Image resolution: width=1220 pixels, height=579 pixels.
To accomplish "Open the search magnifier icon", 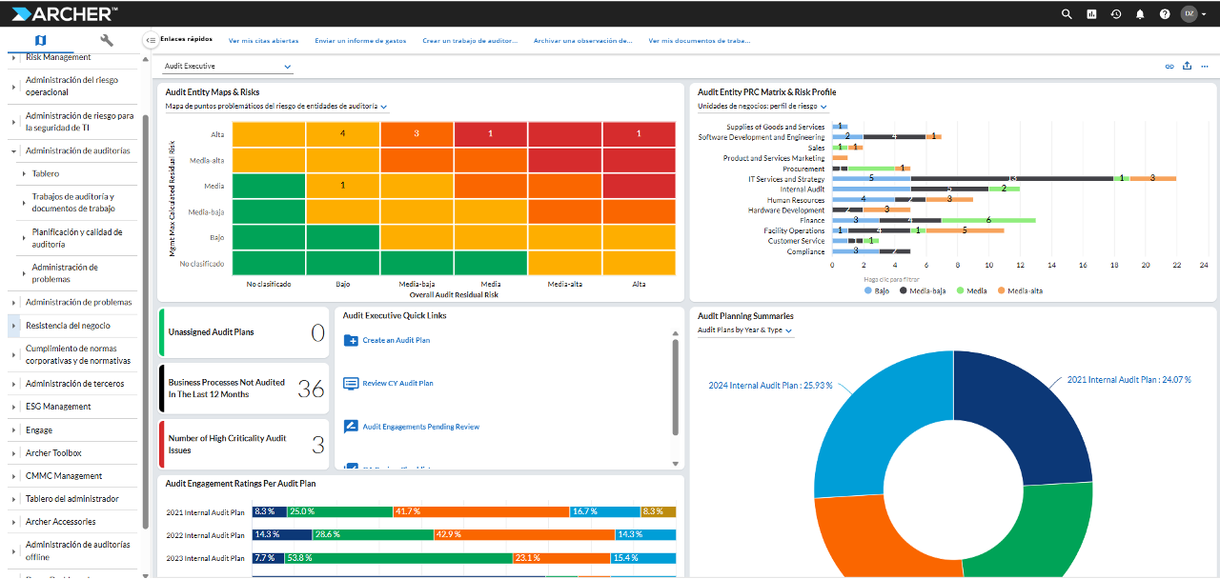I will 1067,14.
